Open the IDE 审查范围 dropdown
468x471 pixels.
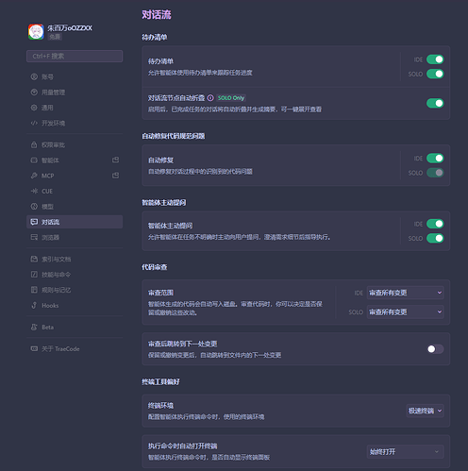[406, 293]
